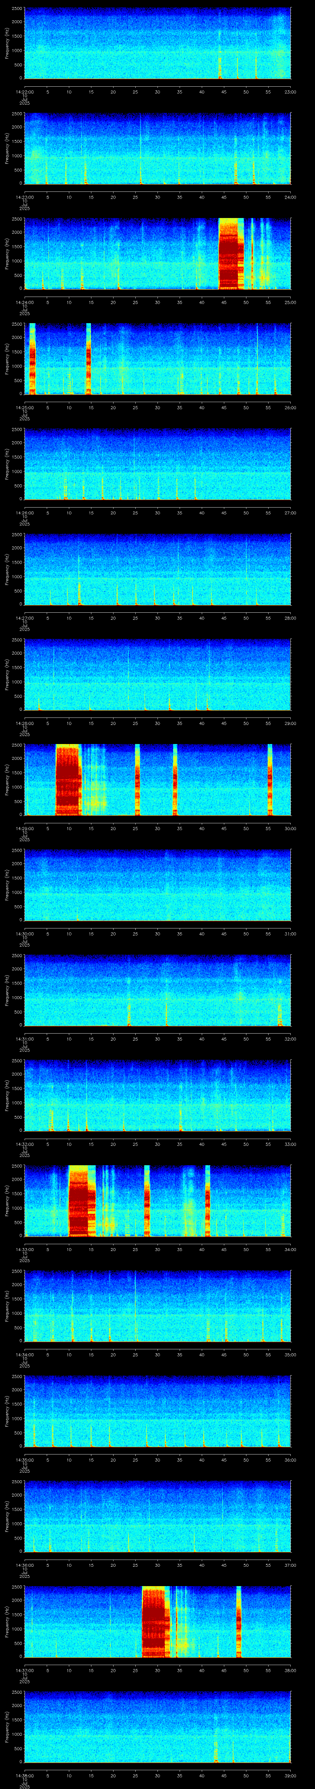The height and width of the screenshot is (1789, 315).
Task: Click the 14:28:00 start time label
Action: point(24,724)
